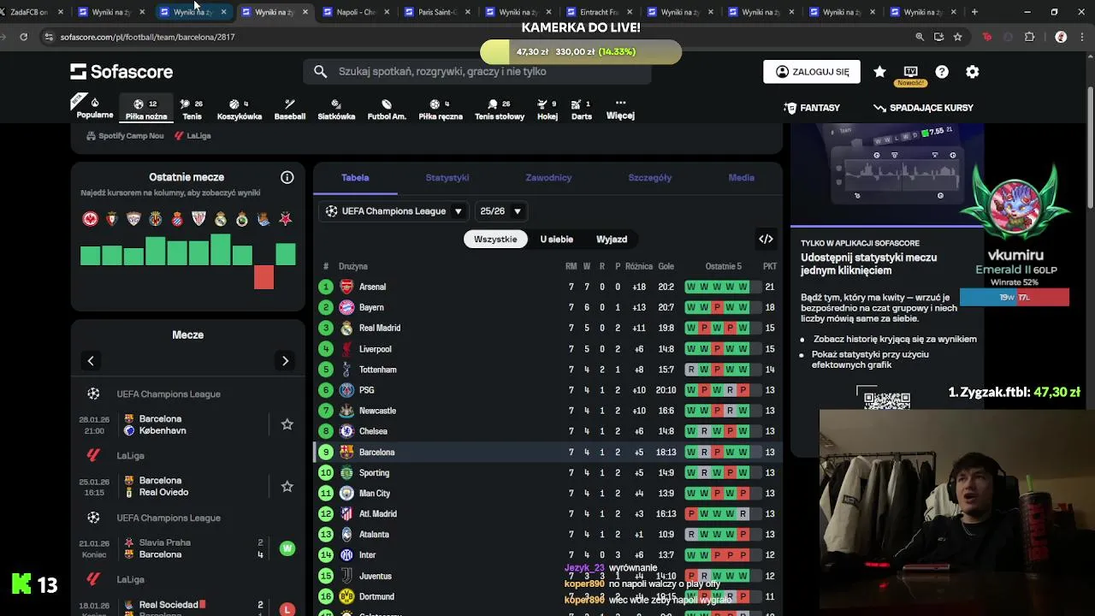Viewport: 1095px width, 616px height.
Task: Select Futbol Am. sport category
Action: [x=387, y=110]
